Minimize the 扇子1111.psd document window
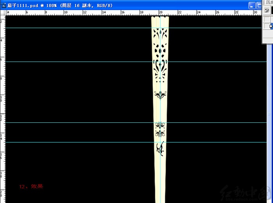 [x=252, y=6]
